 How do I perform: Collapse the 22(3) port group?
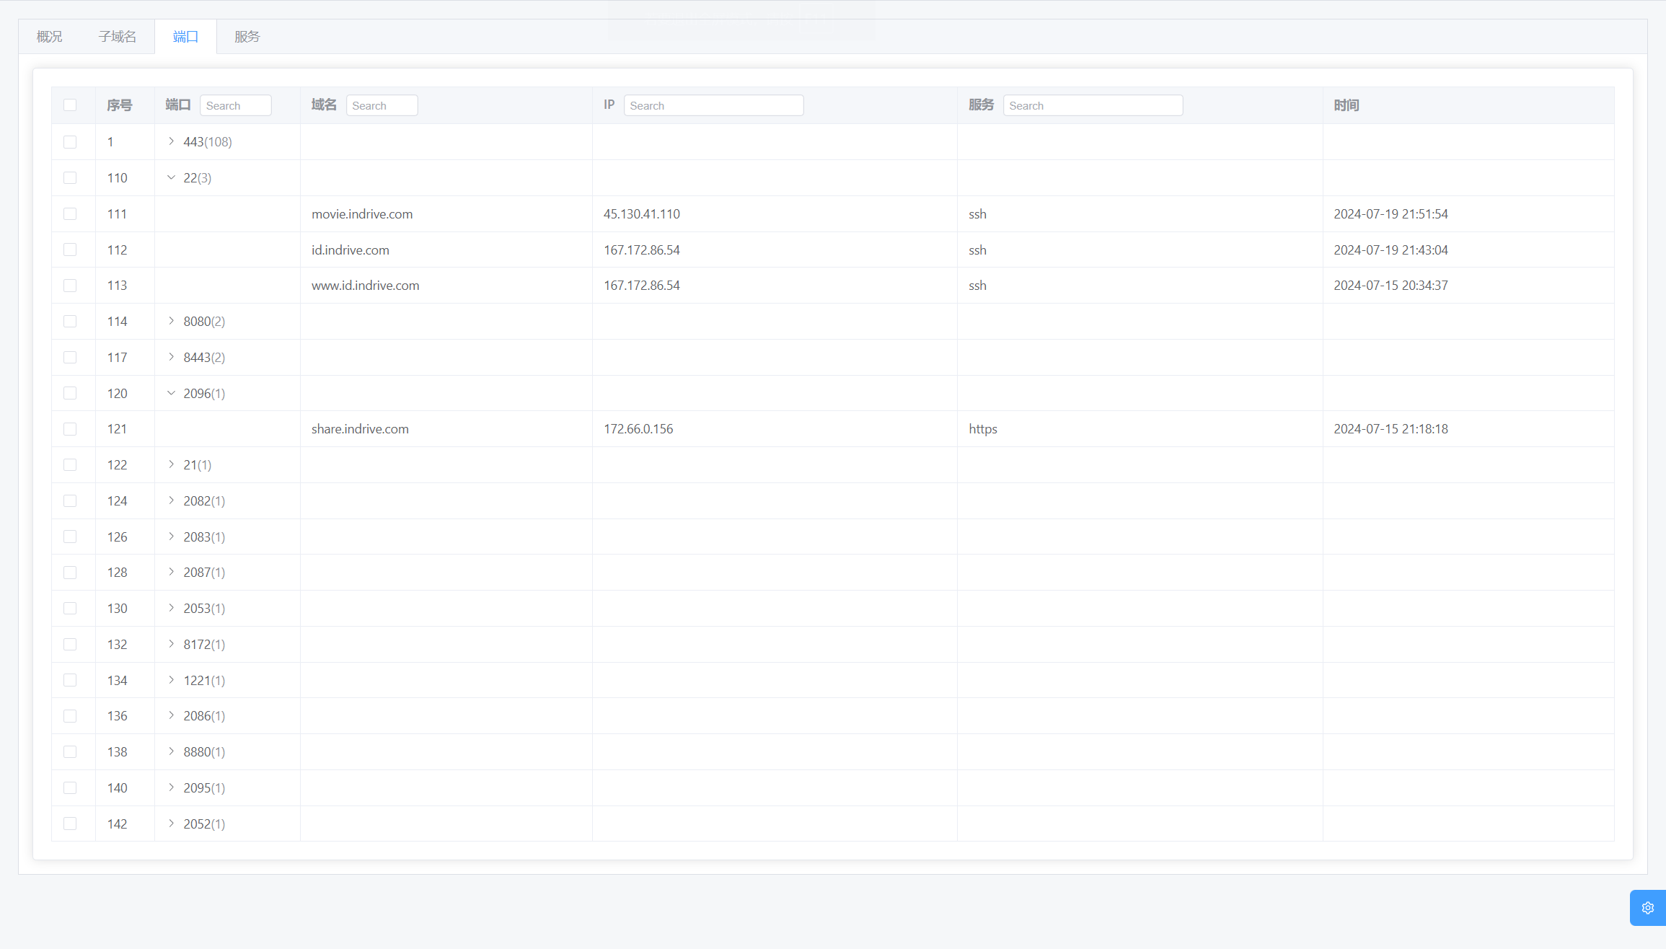(x=171, y=177)
